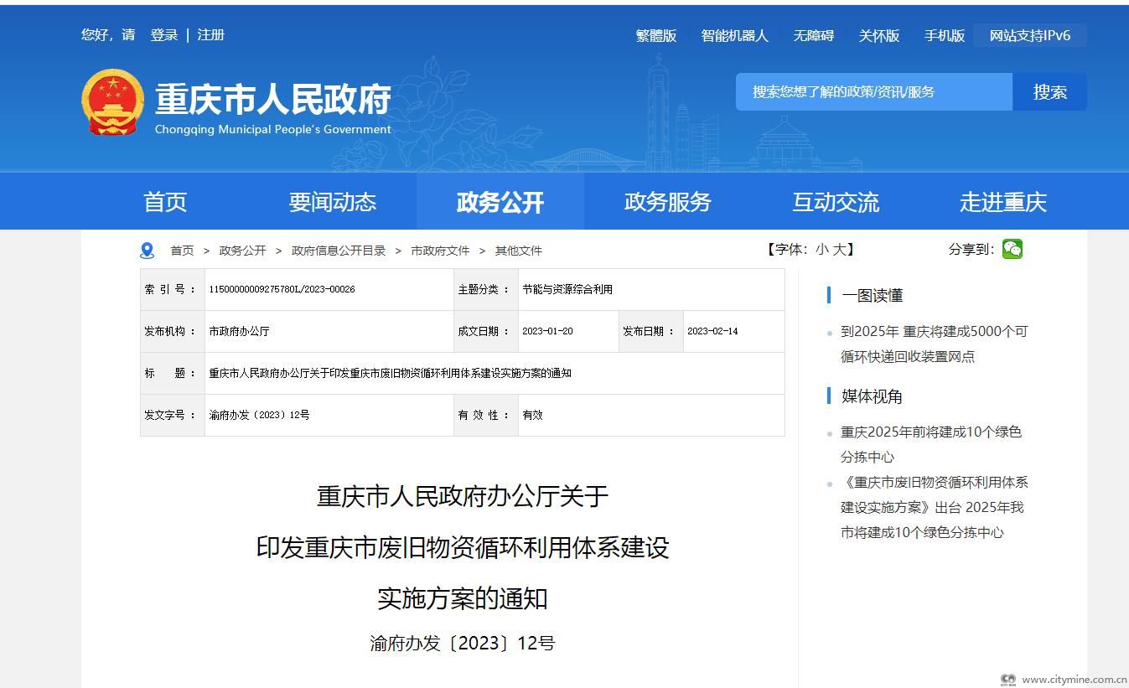Enable 关怀版 care mode
The image size is (1129, 688).
tap(878, 36)
